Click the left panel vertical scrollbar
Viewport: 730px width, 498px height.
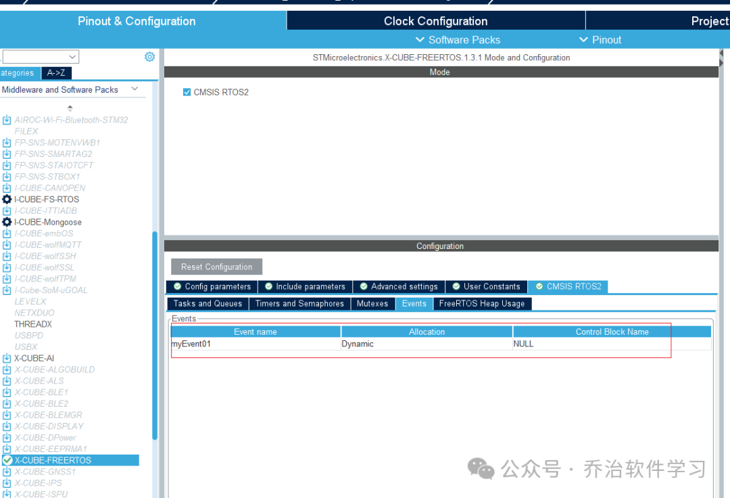pyautogui.click(x=155, y=336)
